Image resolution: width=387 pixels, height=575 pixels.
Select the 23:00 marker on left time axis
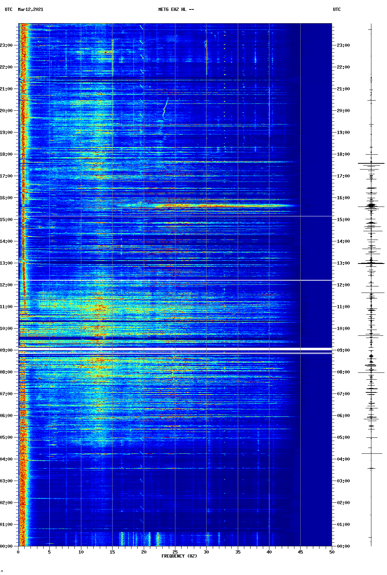point(7,45)
